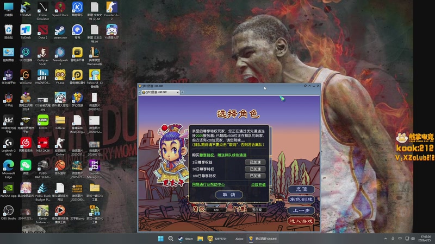Click the pin icon in game title bar

click(x=305, y=86)
